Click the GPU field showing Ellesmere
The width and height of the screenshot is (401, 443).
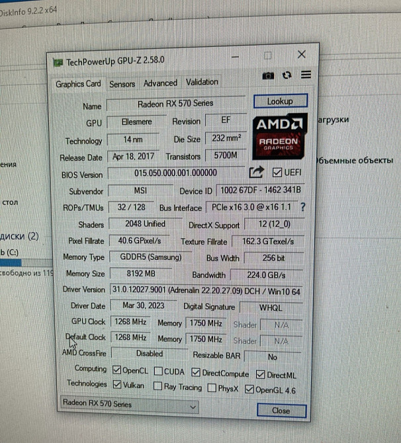coord(136,122)
